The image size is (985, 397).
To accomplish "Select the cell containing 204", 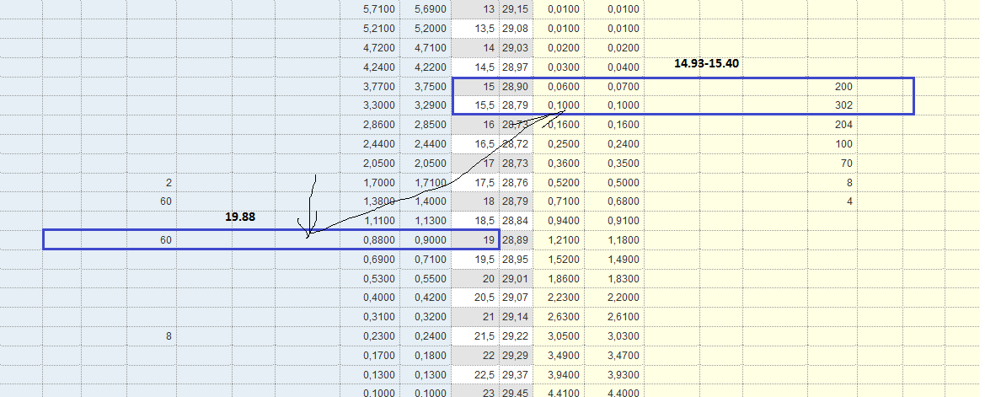I will pyautogui.click(x=843, y=125).
